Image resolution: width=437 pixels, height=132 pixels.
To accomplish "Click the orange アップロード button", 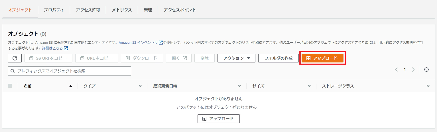I will click(322, 58).
